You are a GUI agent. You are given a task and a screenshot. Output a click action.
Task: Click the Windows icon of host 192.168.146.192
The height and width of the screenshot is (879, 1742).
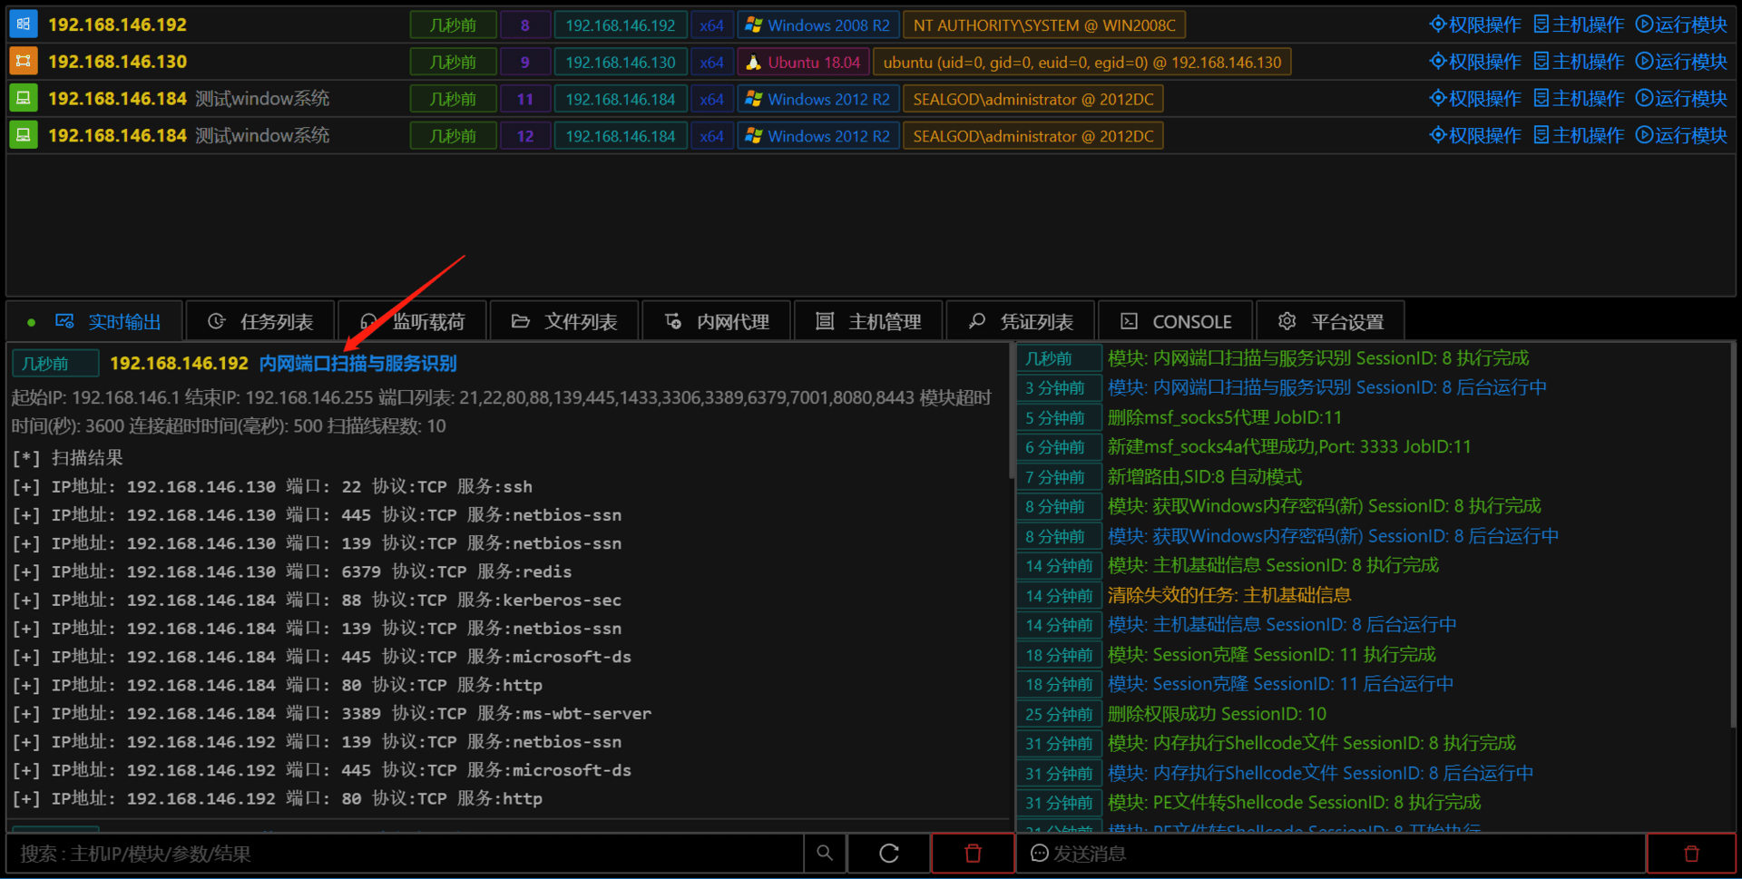(x=24, y=24)
